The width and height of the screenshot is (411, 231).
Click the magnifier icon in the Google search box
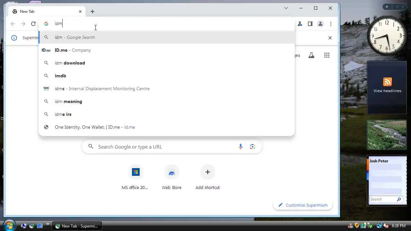point(91,147)
